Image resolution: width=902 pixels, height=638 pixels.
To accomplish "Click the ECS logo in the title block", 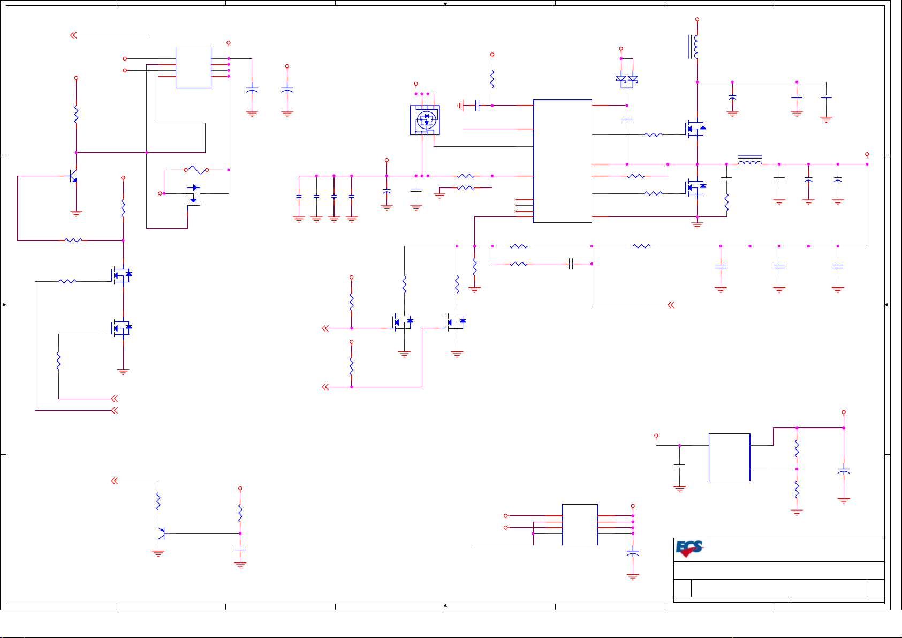I will click(689, 549).
